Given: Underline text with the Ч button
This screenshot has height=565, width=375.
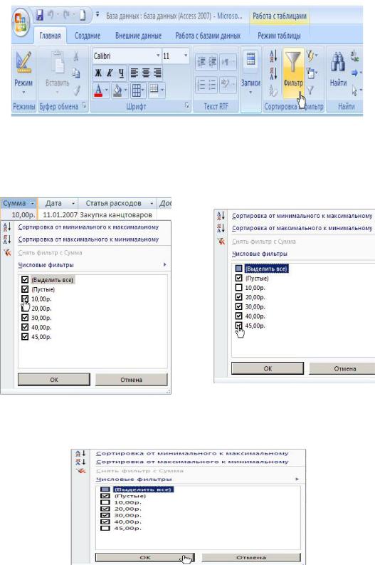Looking at the screenshot, I should 121,73.
